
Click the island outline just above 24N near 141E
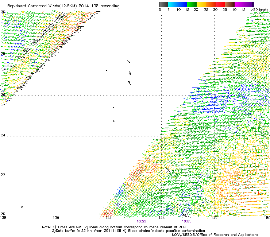114,121
